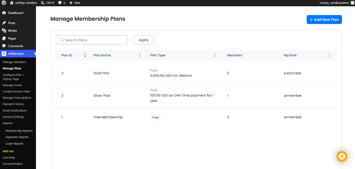The image size is (355, 169).
Task: Open Email Notifications
Action: (15, 110)
